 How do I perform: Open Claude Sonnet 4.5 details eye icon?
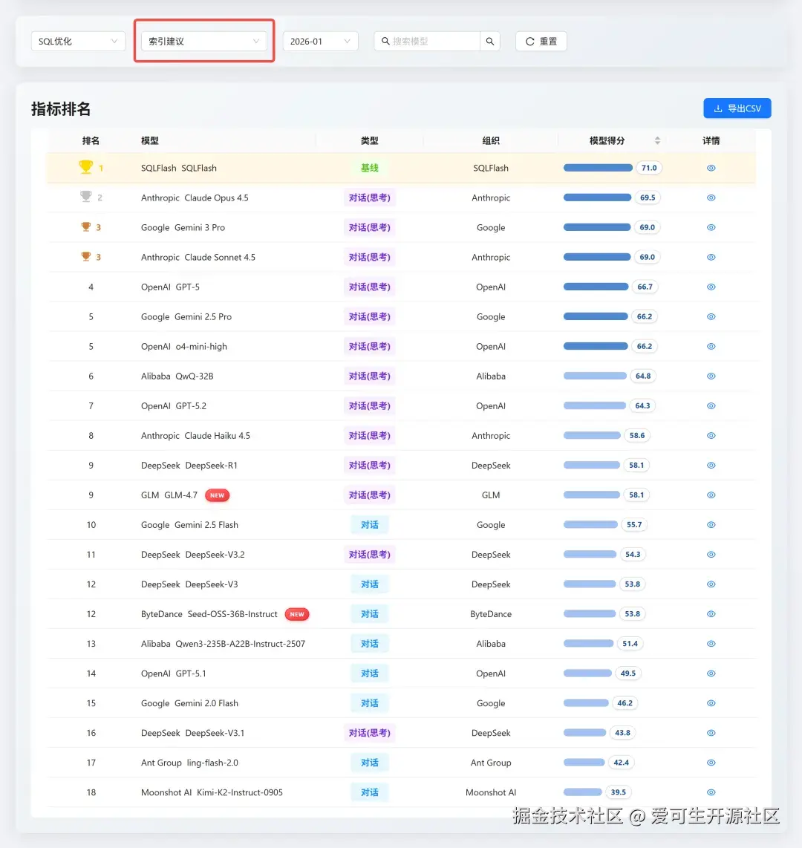pyautogui.click(x=711, y=258)
